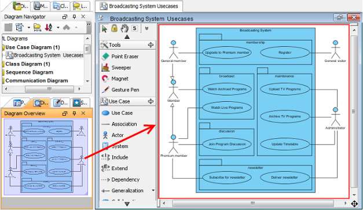Select Class Diagram (1) node
The image size is (363, 210).
click(28, 64)
